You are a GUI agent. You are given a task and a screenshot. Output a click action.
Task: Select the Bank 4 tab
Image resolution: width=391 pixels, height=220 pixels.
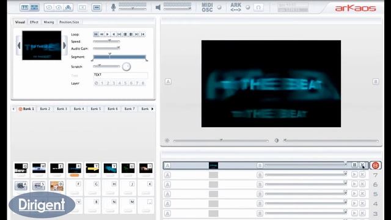click(x=79, y=109)
